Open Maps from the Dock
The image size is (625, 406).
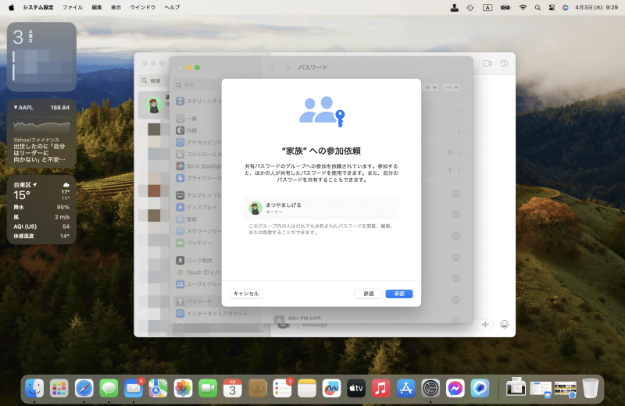point(159,388)
